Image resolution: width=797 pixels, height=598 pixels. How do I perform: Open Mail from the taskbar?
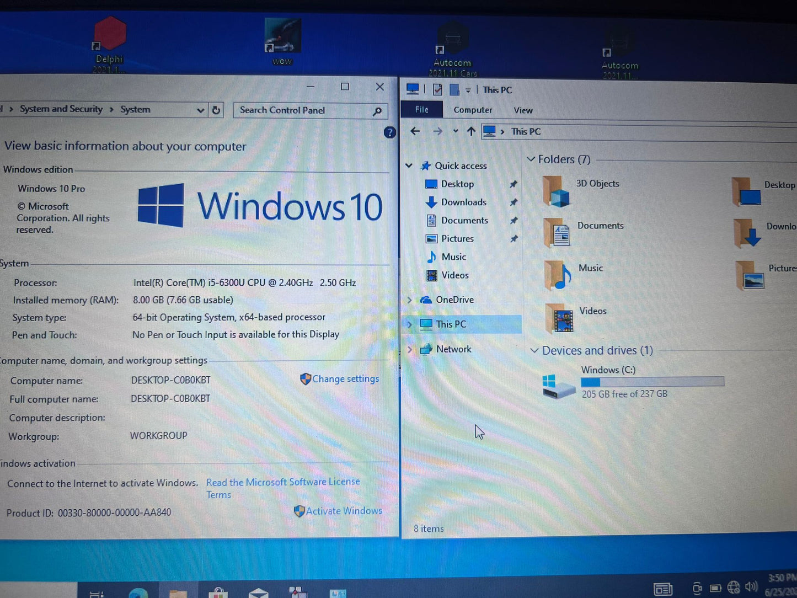pyautogui.click(x=258, y=593)
